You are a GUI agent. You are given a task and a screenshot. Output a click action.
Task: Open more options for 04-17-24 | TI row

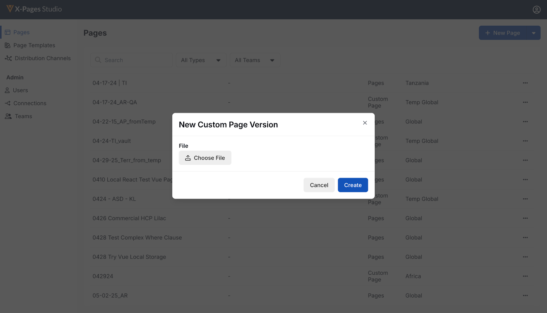pyautogui.click(x=525, y=83)
